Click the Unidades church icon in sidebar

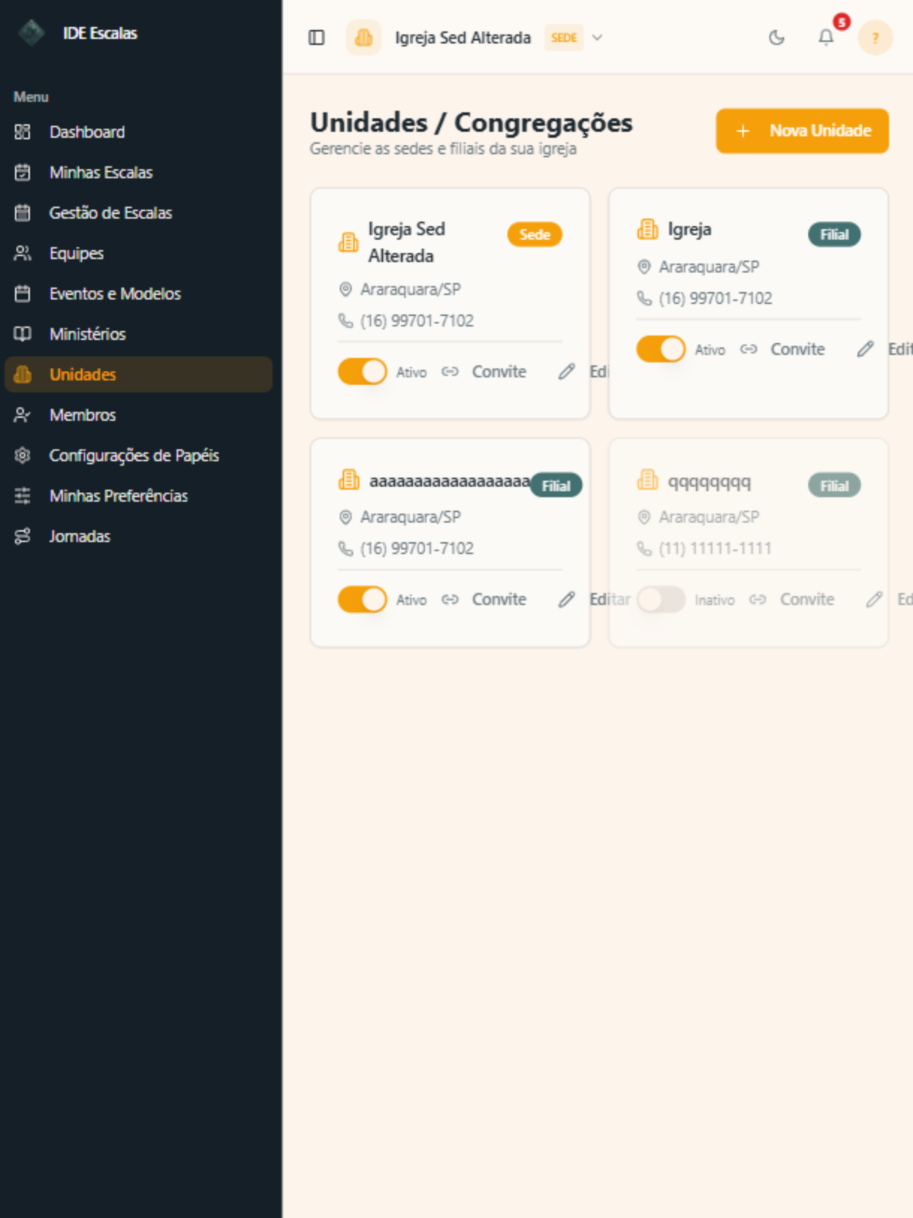(23, 374)
